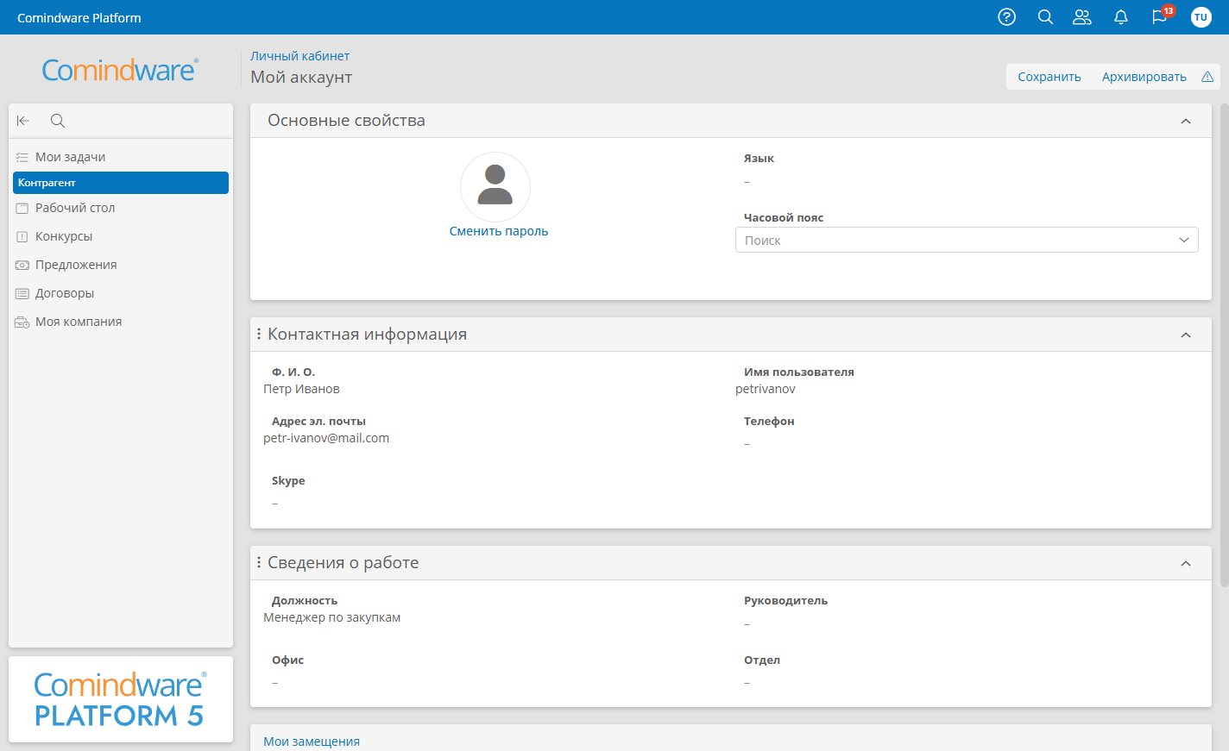Open global search in top bar
The image size is (1229, 751).
(x=1045, y=17)
